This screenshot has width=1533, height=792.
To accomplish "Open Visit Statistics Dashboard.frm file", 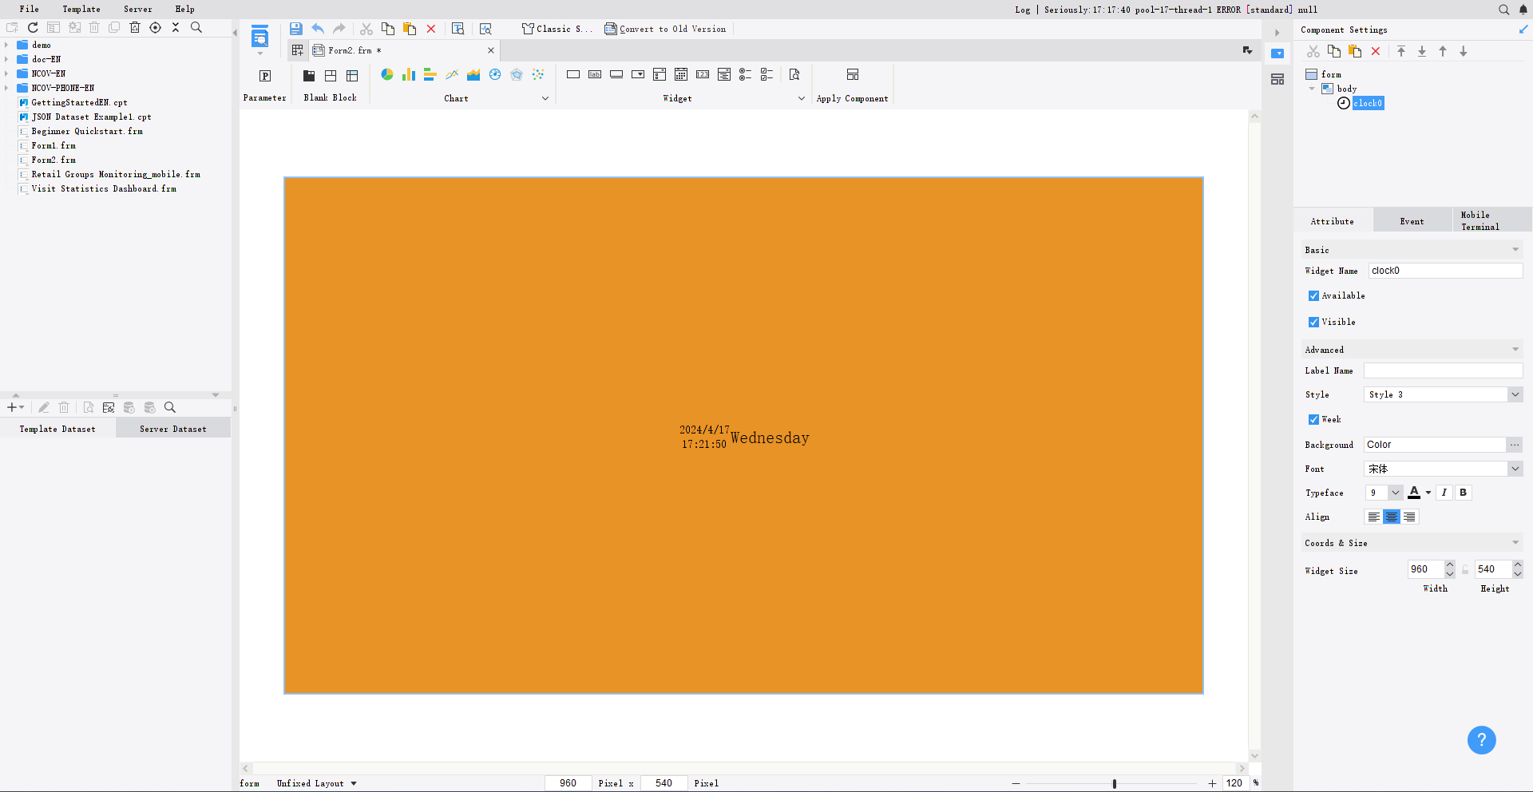I will [104, 188].
